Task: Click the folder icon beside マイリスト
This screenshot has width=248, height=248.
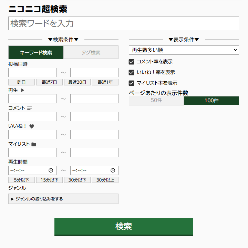Action: (x=34, y=144)
